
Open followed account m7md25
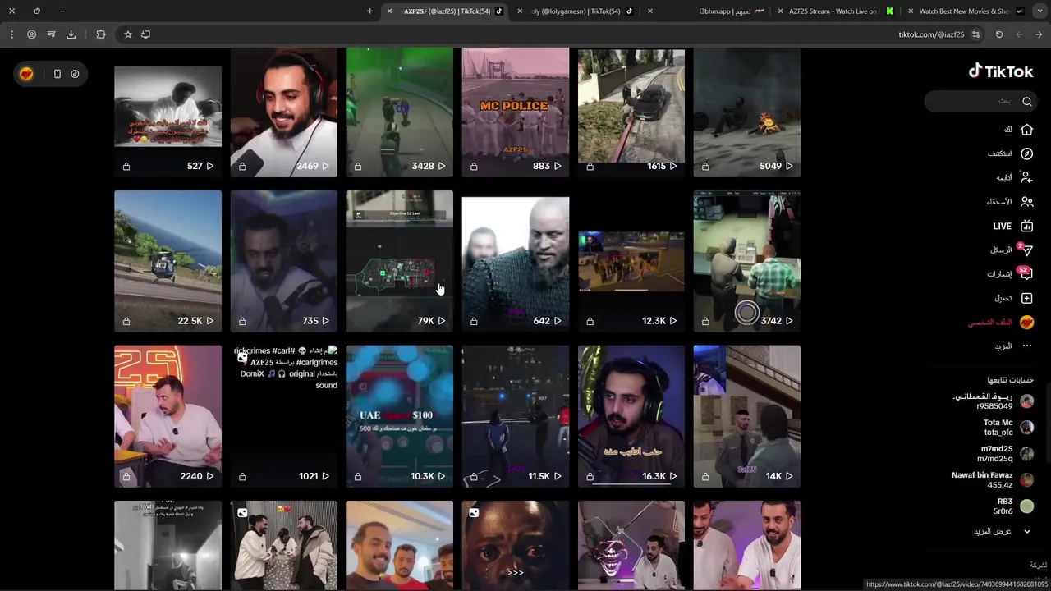[x=1006, y=454]
